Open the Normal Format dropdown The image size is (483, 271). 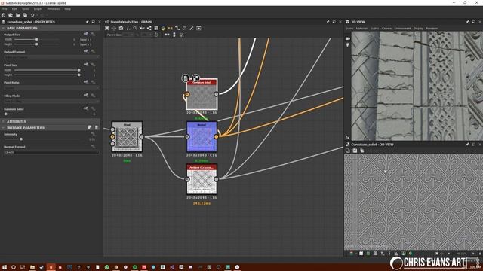pyautogui.click(x=51, y=152)
